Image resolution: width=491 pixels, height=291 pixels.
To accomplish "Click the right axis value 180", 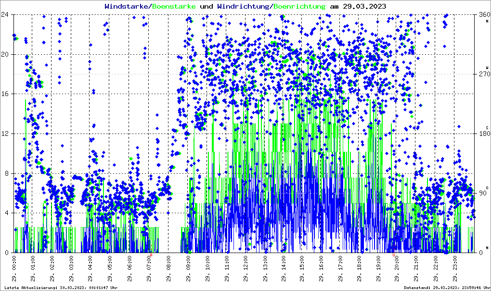I will [484, 133].
